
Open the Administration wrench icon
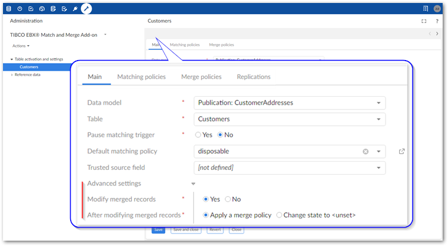click(x=86, y=9)
